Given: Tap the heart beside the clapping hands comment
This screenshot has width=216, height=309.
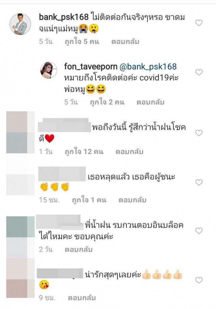Looking at the screenshot, I should click(199, 182).
